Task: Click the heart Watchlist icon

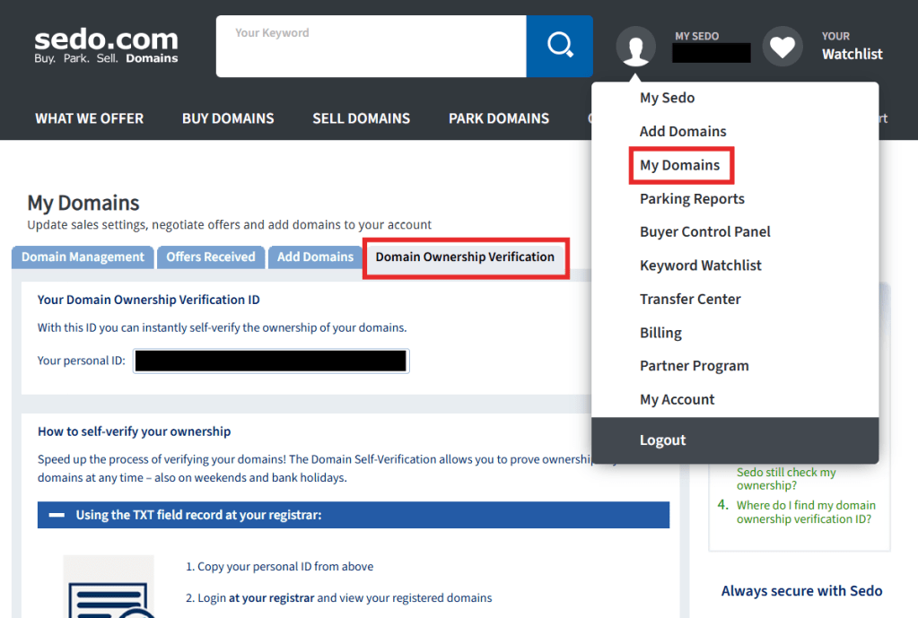Action: 782,46
